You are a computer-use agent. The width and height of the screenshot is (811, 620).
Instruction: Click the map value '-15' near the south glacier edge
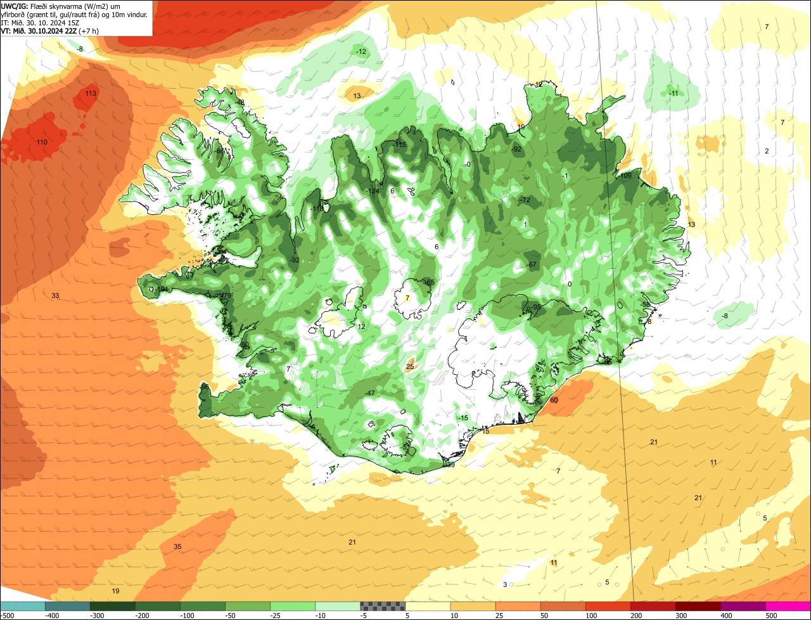(x=463, y=418)
